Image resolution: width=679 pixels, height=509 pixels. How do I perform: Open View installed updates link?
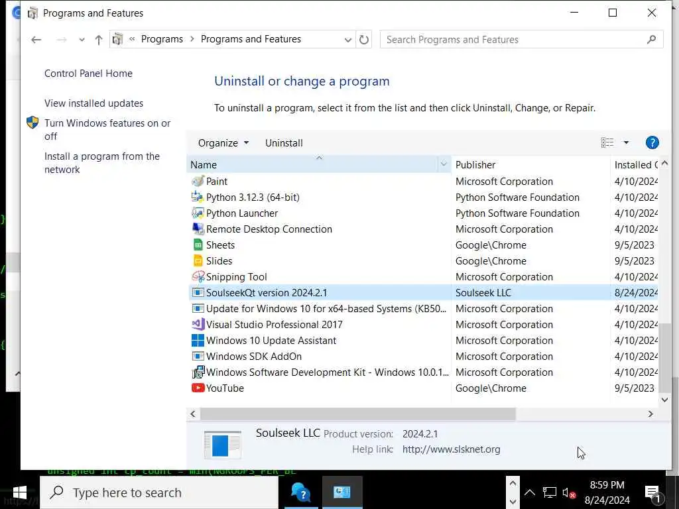click(x=93, y=103)
